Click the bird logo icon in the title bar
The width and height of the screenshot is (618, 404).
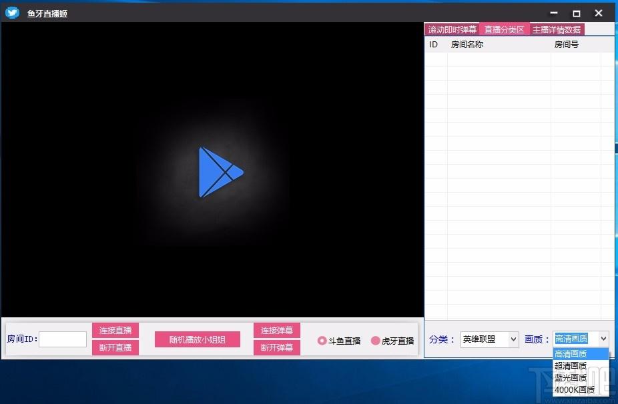coord(12,13)
